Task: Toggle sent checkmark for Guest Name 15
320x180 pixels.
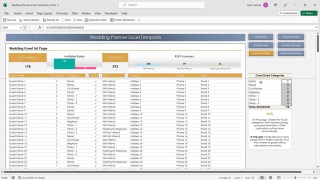Action: tap(95, 132)
